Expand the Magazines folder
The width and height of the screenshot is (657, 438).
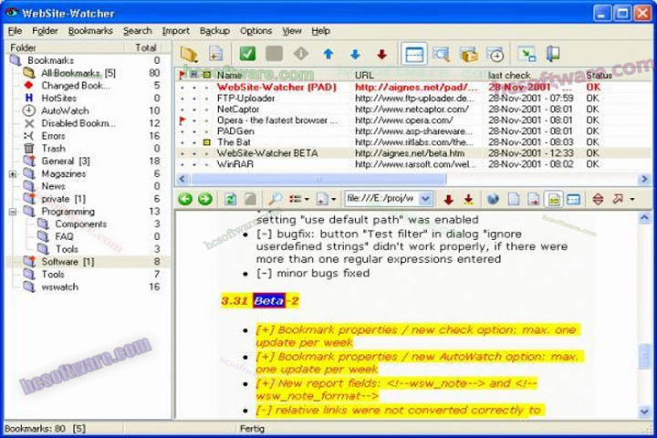coord(13,173)
